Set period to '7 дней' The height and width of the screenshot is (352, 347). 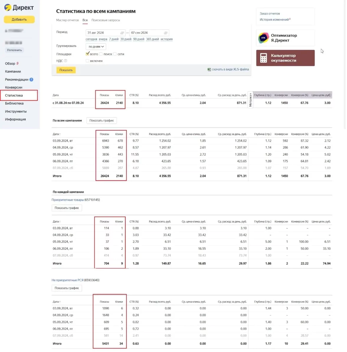click(114, 39)
